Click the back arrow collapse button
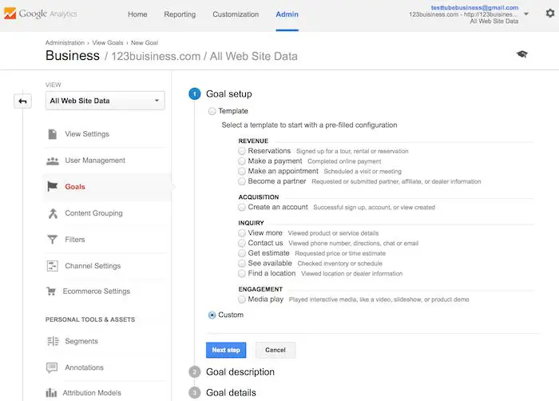The image size is (559, 401). click(23, 101)
